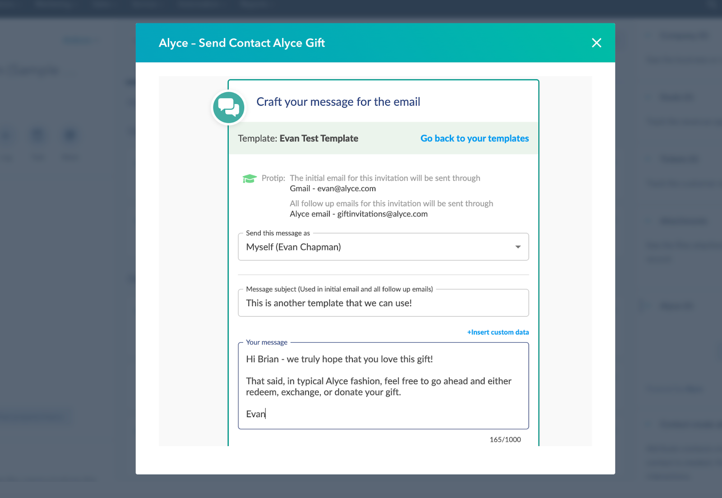Image resolution: width=722 pixels, height=498 pixels.
Task: Click the giftinvitations@alyce.com email text
Action: click(382, 214)
